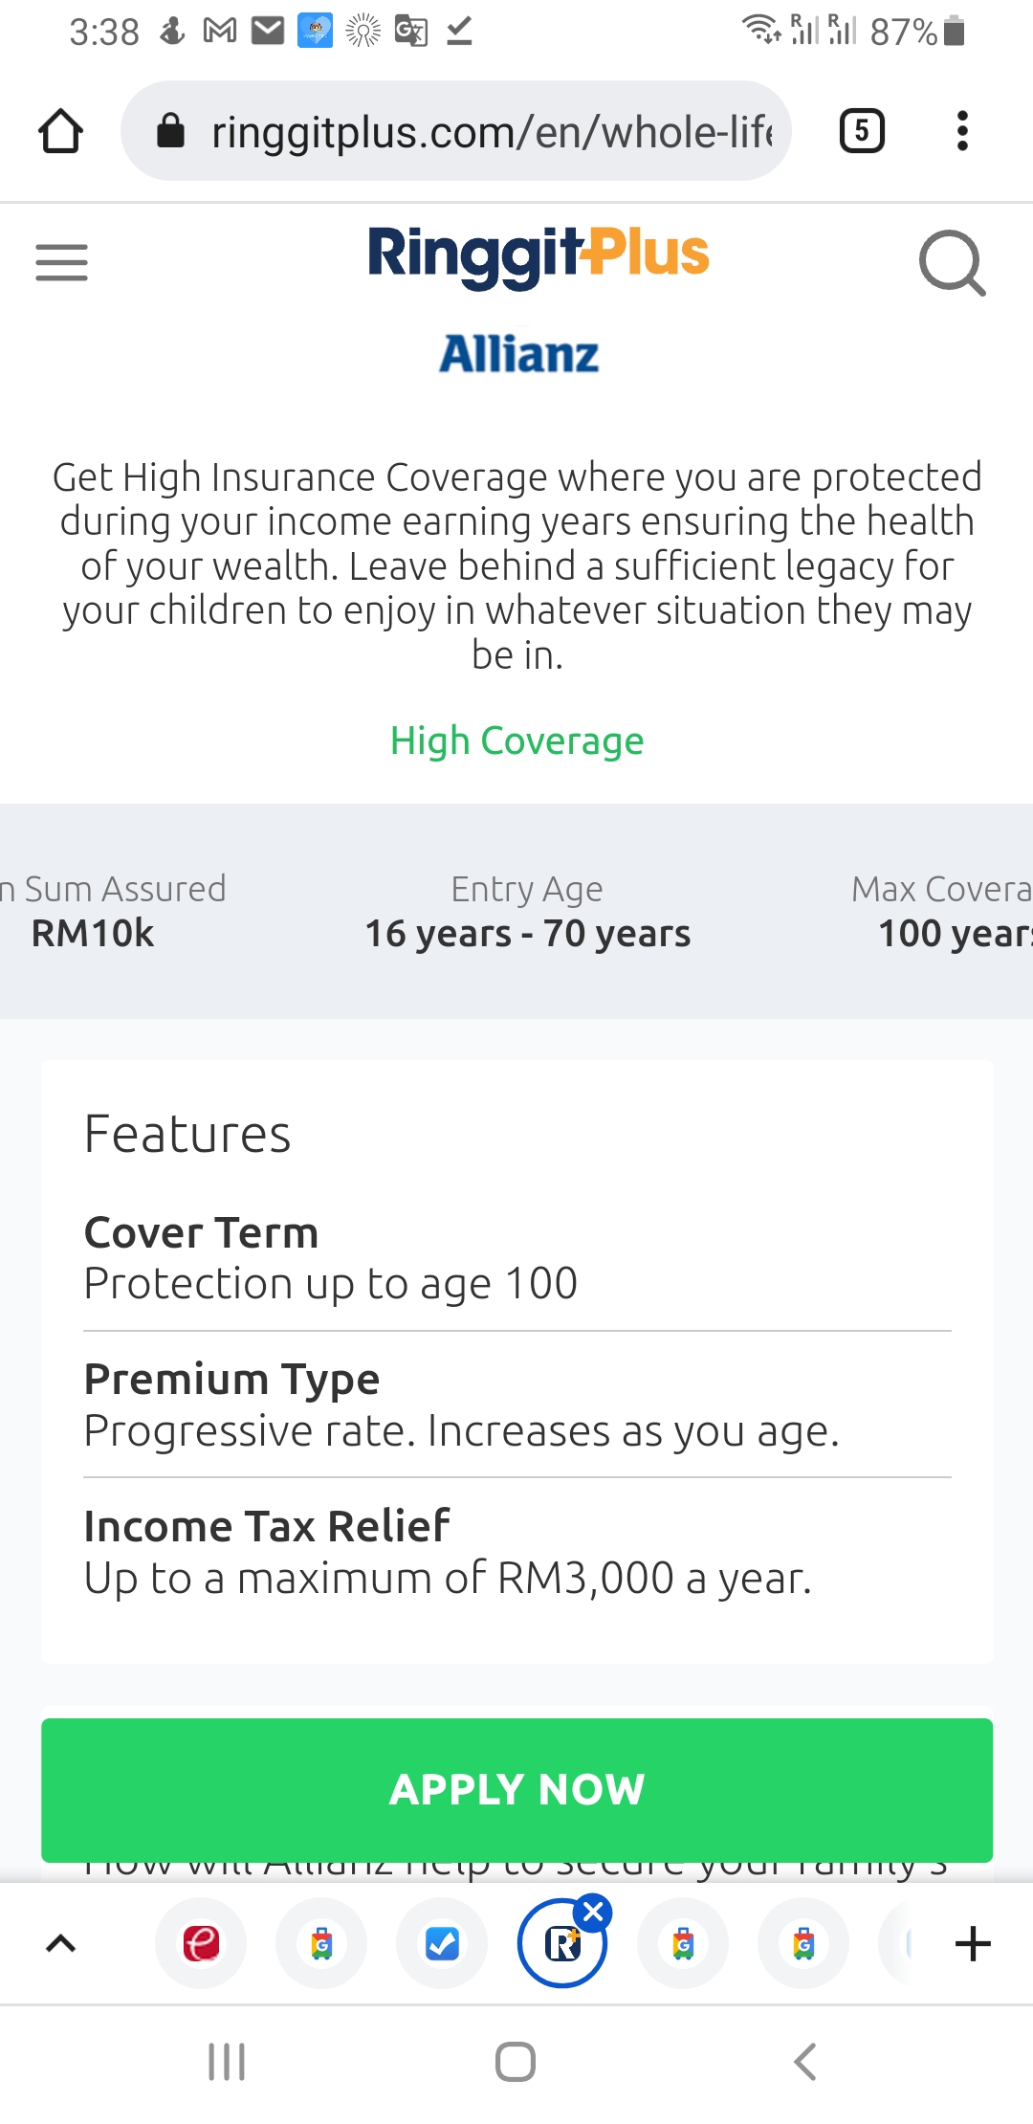Viewport: 1033px width, 2124px height.
Task: Go to Chrome home page
Action: [x=60, y=131]
